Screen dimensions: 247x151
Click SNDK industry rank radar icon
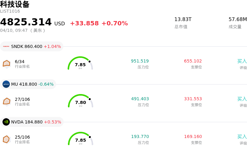(x=6, y=63)
